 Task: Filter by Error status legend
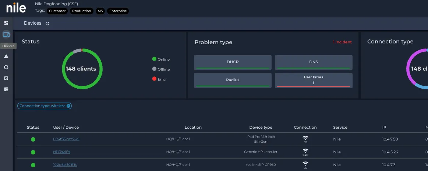pyautogui.click(x=159, y=79)
